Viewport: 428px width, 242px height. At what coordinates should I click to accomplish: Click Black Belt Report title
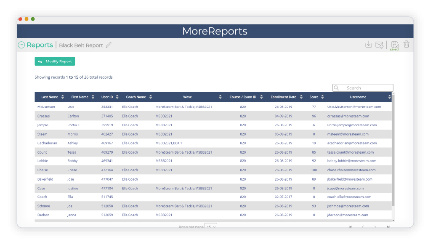(x=81, y=45)
